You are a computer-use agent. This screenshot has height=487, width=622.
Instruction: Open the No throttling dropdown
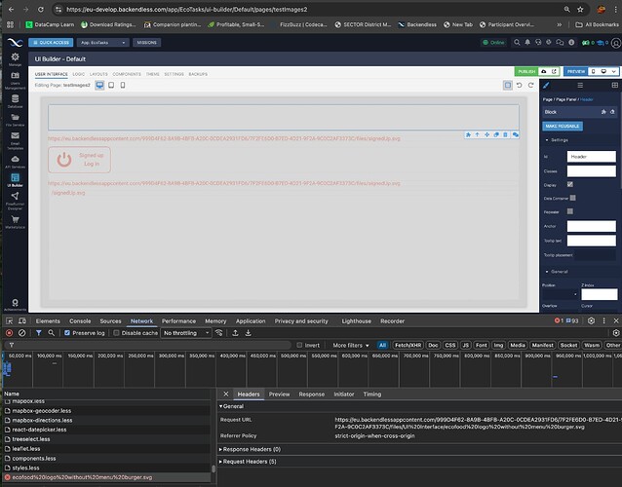pyautogui.click(x=185, y=333)
